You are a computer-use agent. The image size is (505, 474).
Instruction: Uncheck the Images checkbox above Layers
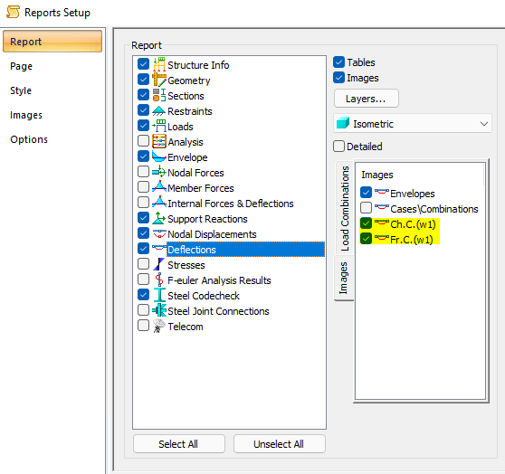pyautogui.click(x=338, y=77)
